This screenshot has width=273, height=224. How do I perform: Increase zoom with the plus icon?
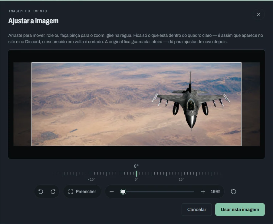coord(203,191)
